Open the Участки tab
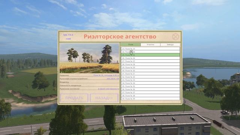The width and height of the screenshot is (240, 135). click(x=150, y=45)
